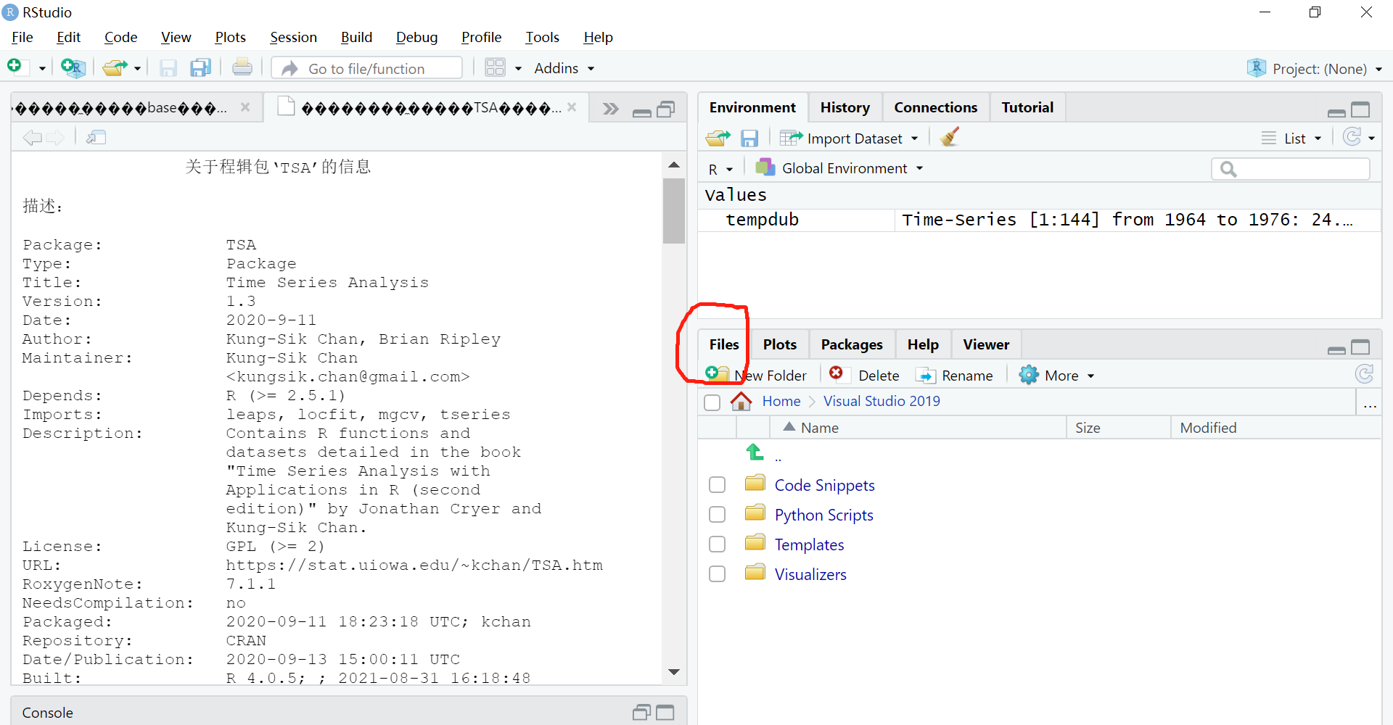This screenshot has height=725, width=1393.
Task: Show more source tabs via chevron
Action: click(x=611, y=109)
